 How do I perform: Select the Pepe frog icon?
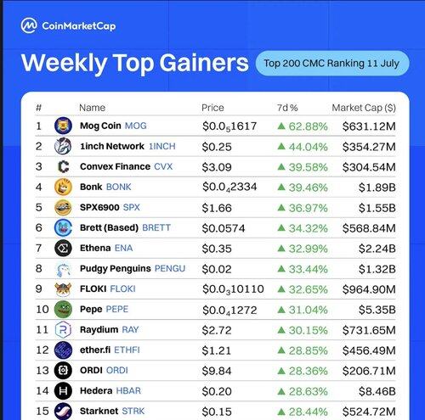click(63, 309)
